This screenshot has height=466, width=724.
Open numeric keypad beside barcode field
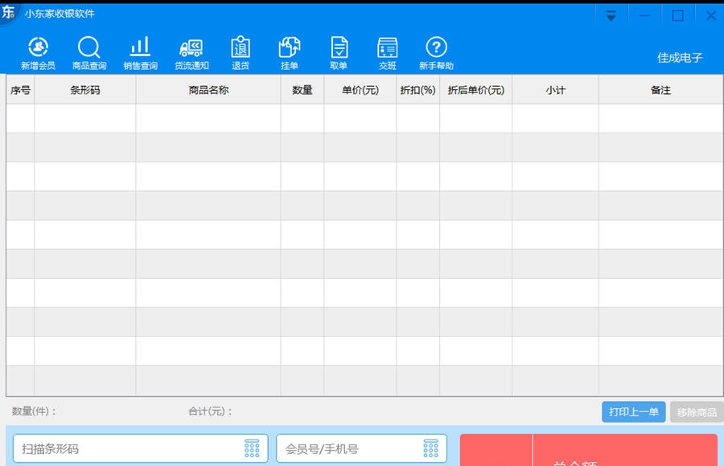click(x=250, y=448)
